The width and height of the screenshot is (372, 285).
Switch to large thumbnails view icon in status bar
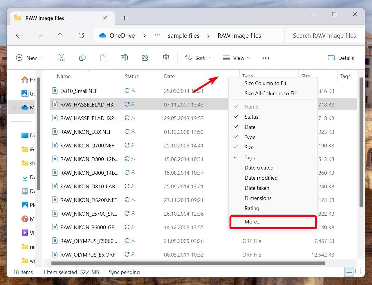point(358,272)
